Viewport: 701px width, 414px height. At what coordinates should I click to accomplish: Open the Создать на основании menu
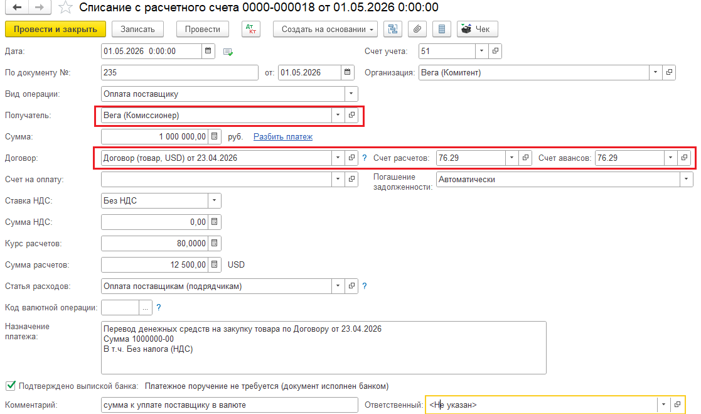point(325,29)
